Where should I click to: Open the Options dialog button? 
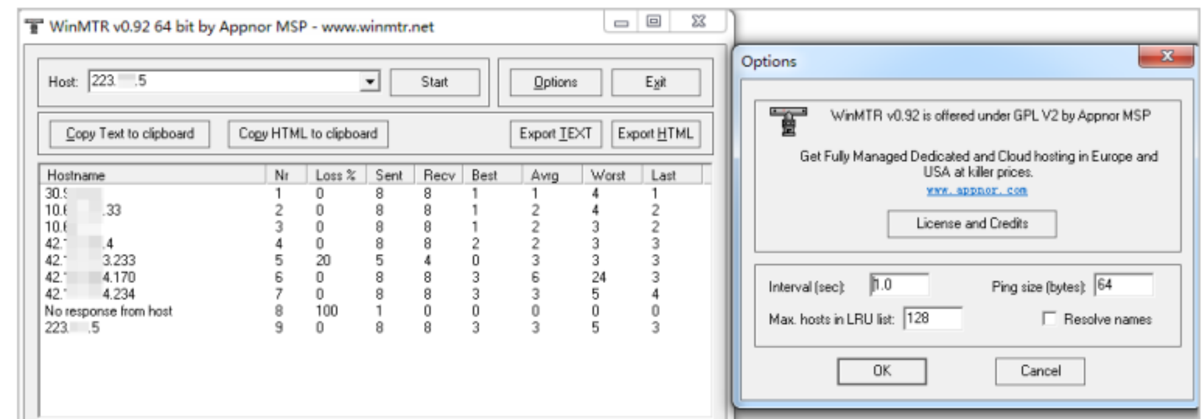tap(555, 82)
